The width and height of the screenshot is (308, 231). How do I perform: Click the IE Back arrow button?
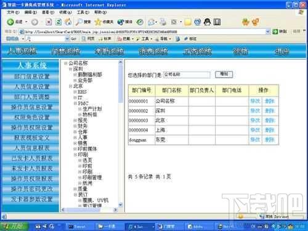click(x=10, y=22)
